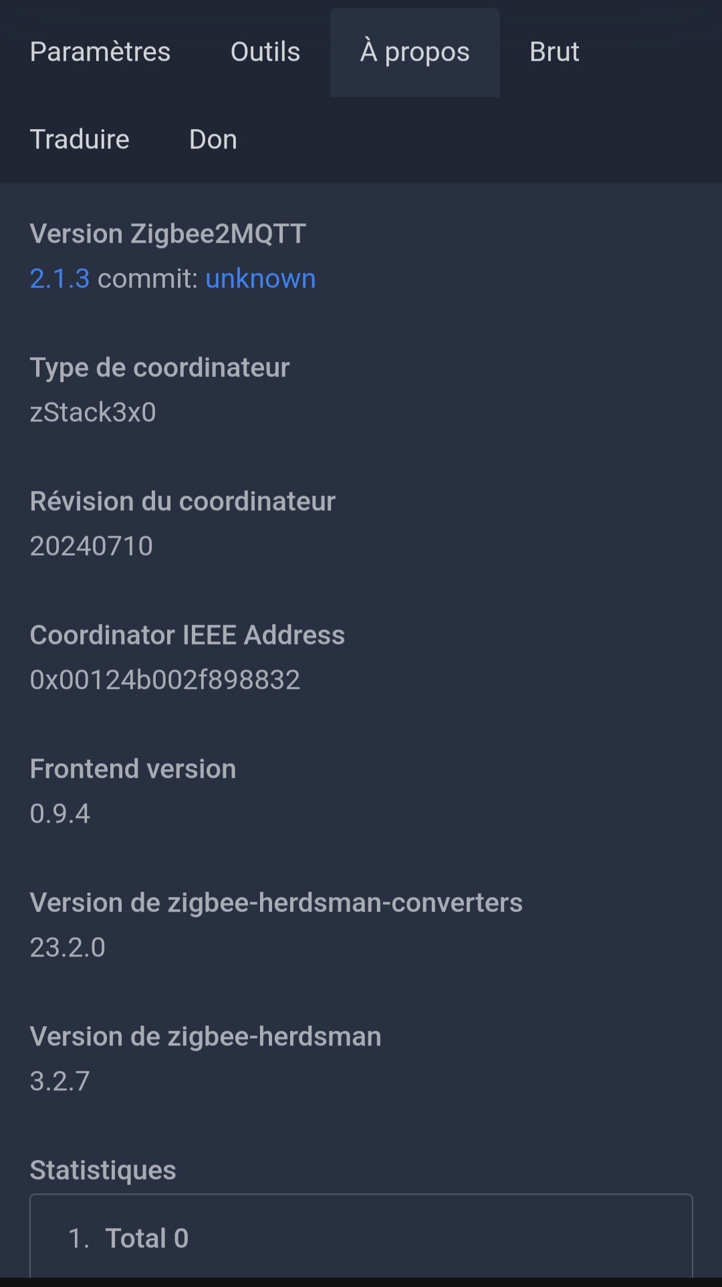Image resolution: width=722 pixels, height=1287 pixels.
Task: Switch to the Outils tab
Action: 265,52
